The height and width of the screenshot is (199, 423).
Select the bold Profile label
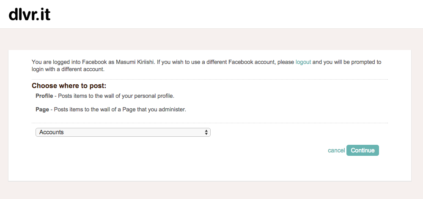click(44, 96)
